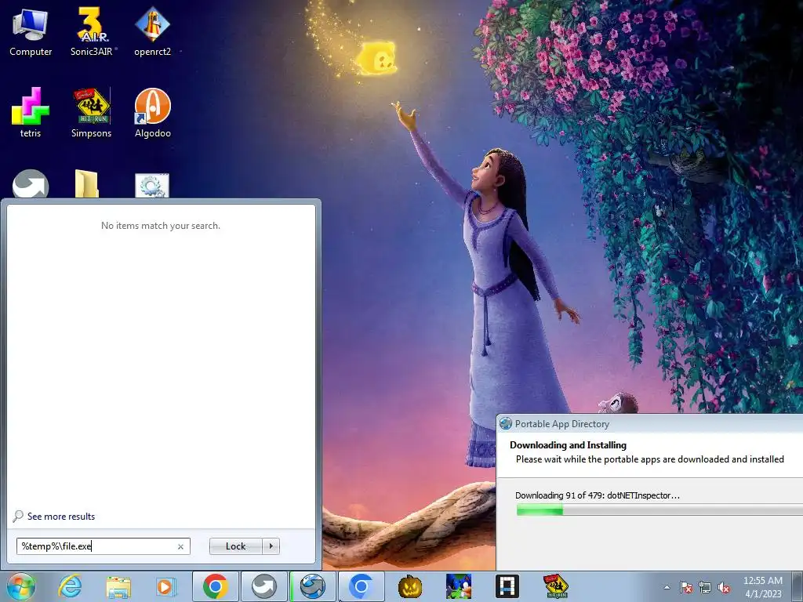Select the tetris desktop icon
Viewport: 803px width, 602px height.
coord(31,113)
